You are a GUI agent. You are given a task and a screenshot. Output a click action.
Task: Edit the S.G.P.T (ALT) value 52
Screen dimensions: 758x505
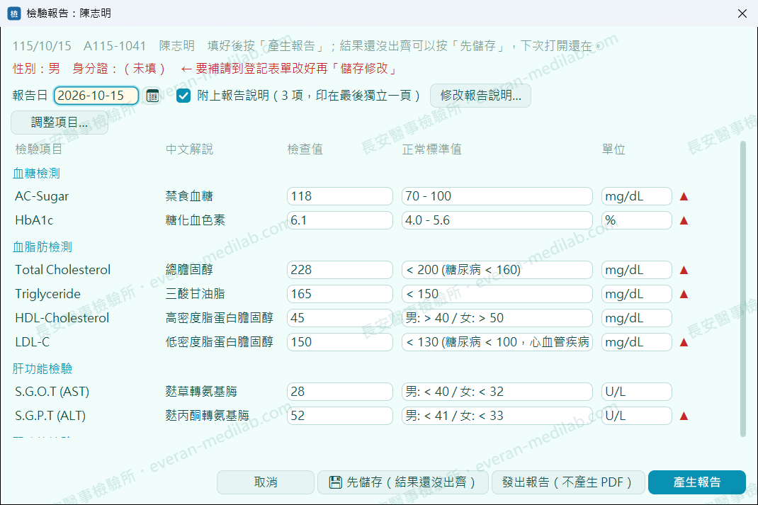coord(340,416)
